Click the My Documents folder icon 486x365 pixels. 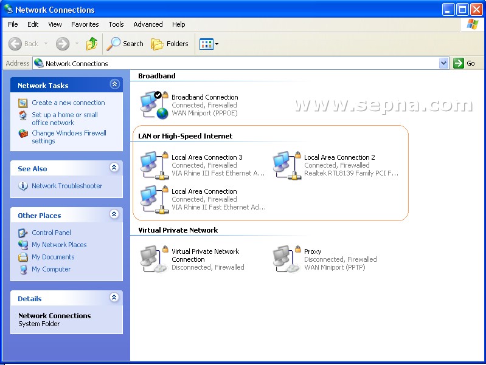point(23,258)
